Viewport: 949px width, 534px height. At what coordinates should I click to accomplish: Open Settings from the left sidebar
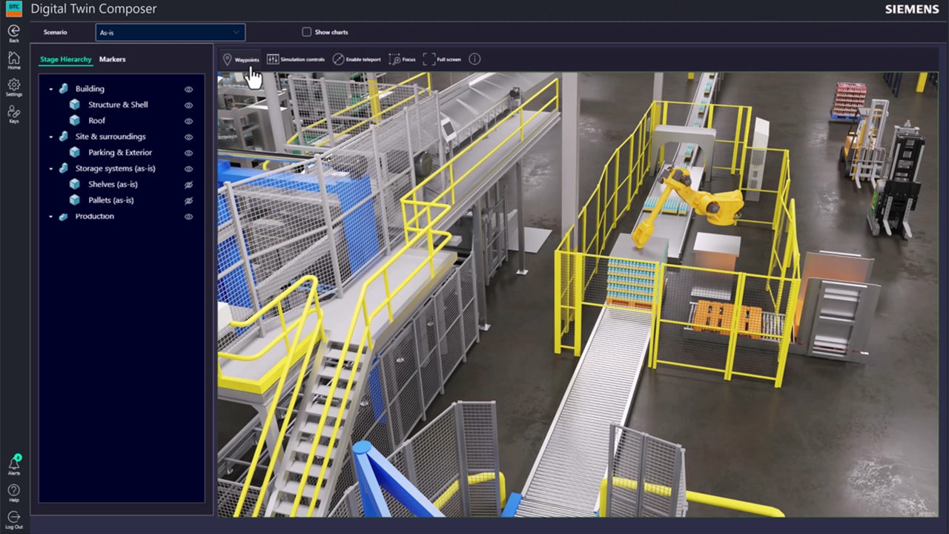(13, 87)
